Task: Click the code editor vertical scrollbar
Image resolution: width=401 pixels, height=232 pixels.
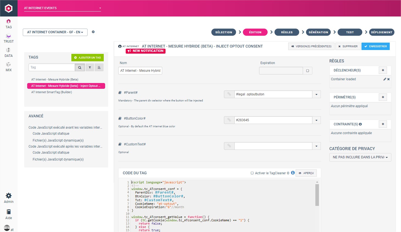Action: [x=317, y=195]
